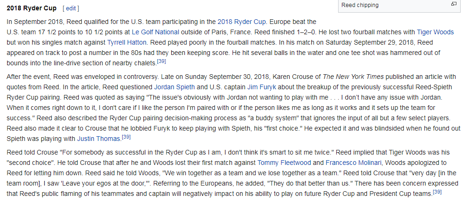
Task: Click citation 39 after 'nearby chalets'
Action: point(161,62)
